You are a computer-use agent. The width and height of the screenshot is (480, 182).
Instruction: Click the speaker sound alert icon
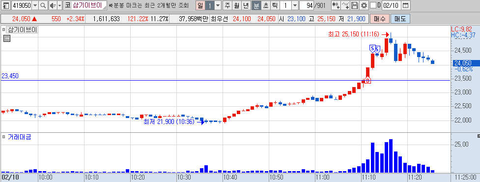53,5
